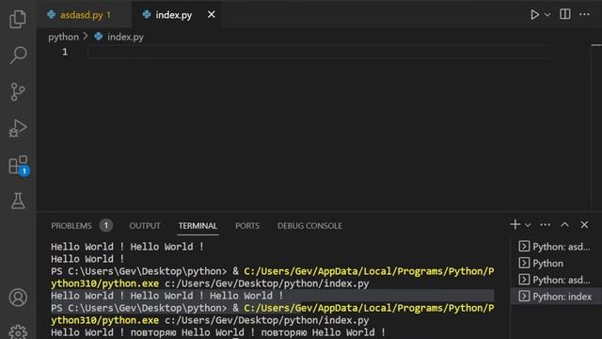This screenshot has height=339, width=602.
Task: Click the highlighted 'Hello World !' output line
Action: pos(272,296)
